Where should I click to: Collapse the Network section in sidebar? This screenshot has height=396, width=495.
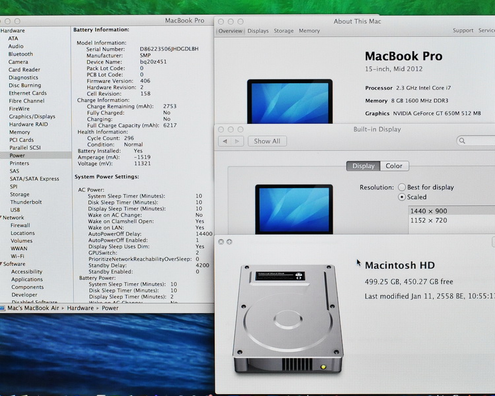[x=1, y=217]
